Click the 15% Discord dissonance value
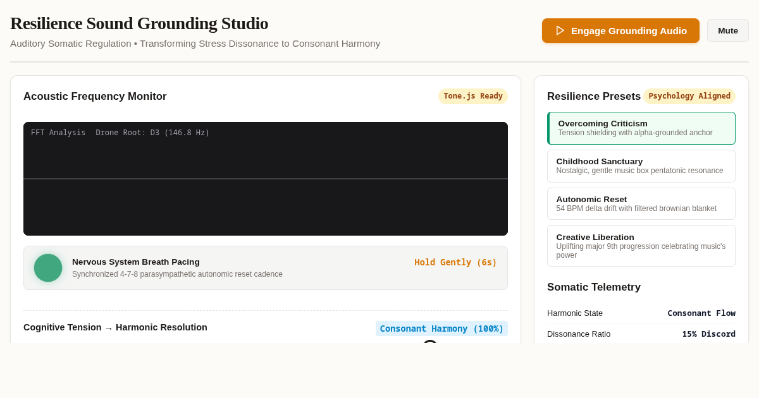Screen dimensions: 759x398 (x=708, y=334)
